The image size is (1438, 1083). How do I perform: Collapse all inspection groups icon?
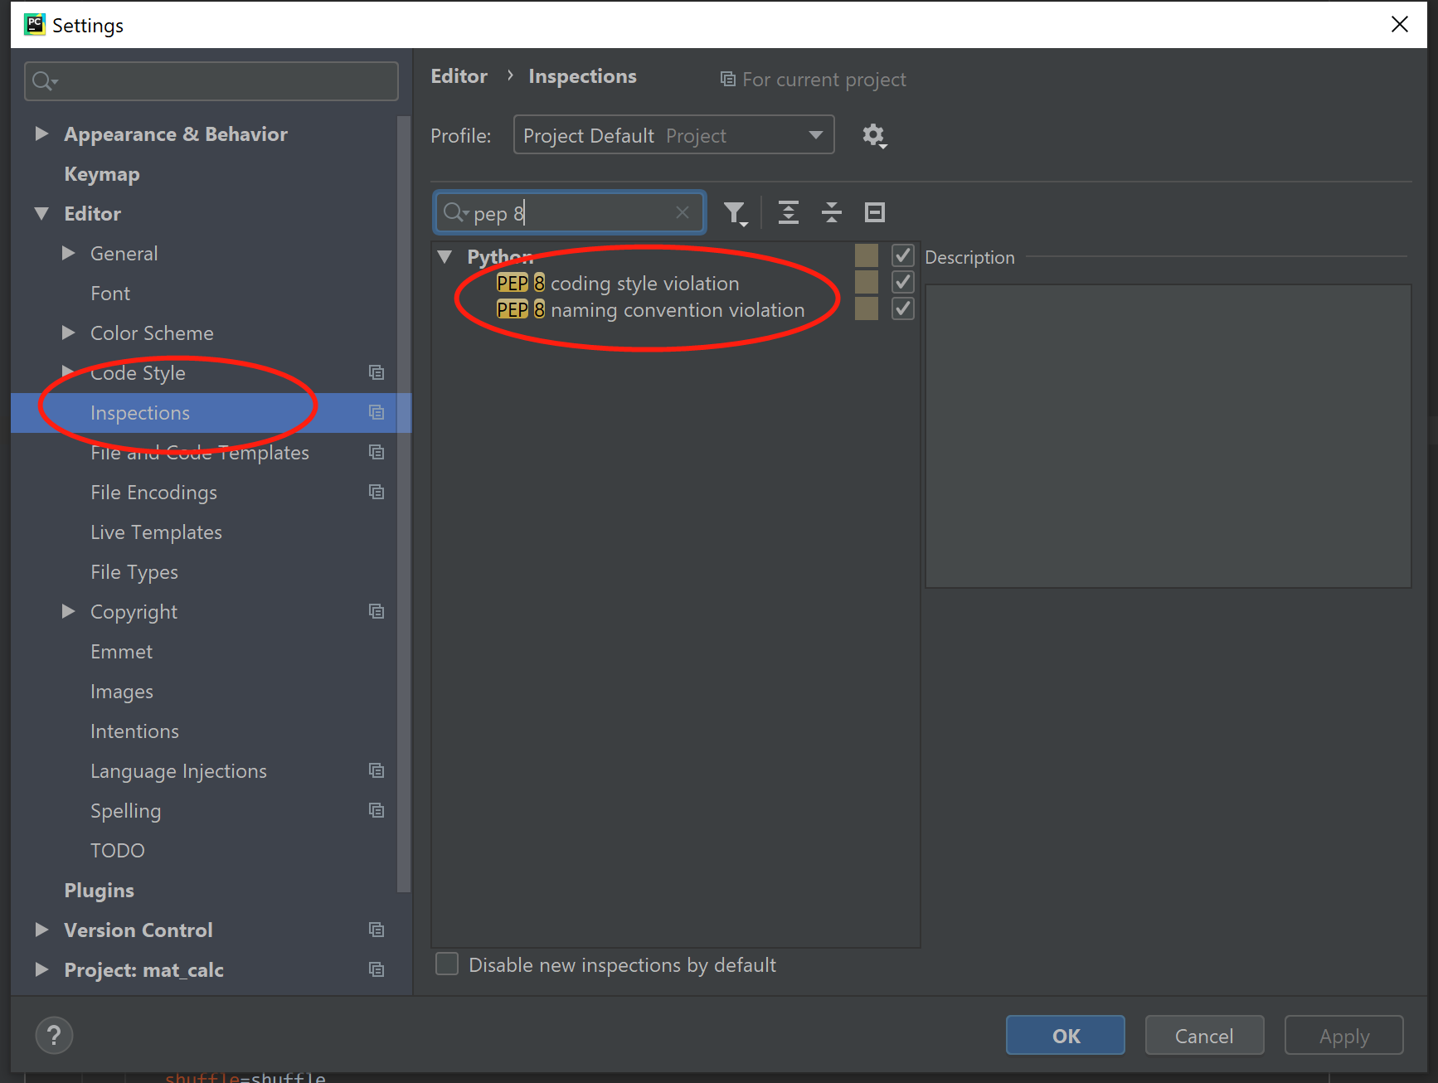[x=831, y=213]
